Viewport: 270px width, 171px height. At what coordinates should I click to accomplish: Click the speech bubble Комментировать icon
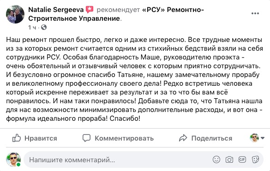point(86,138)
